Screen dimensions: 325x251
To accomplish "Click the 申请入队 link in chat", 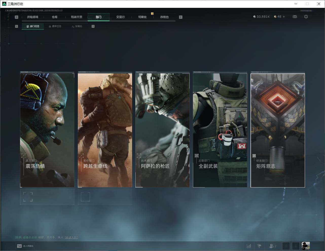I will click(71, 238).
